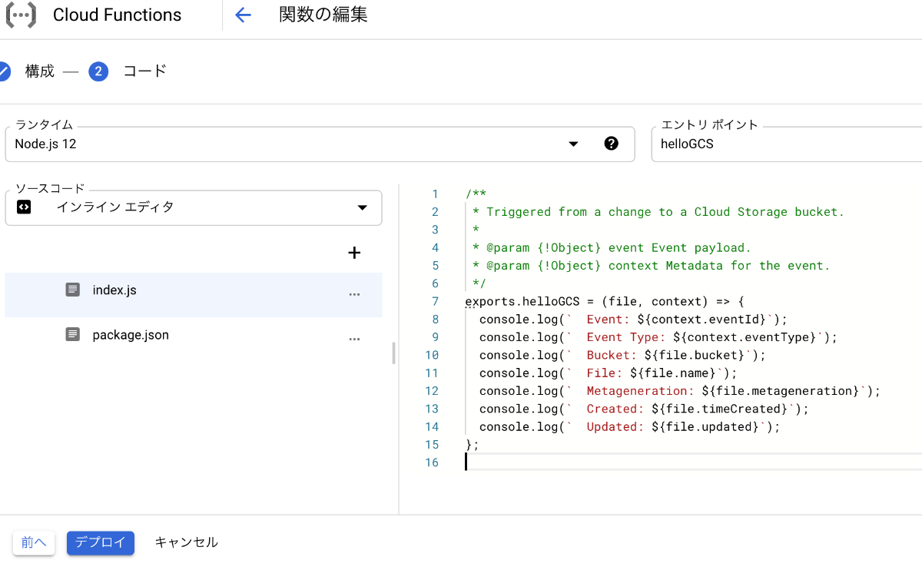Screen dimensions: 922x570
Task: Click the runtime dropdown arrow
Action: click(x=573, y=144)
